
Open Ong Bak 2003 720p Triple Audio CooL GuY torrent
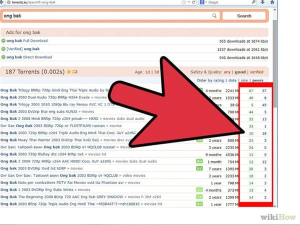click(68, 133)
